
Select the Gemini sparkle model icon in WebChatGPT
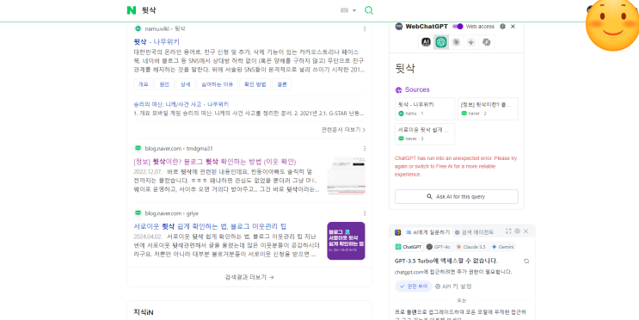[x=471, y=42]
